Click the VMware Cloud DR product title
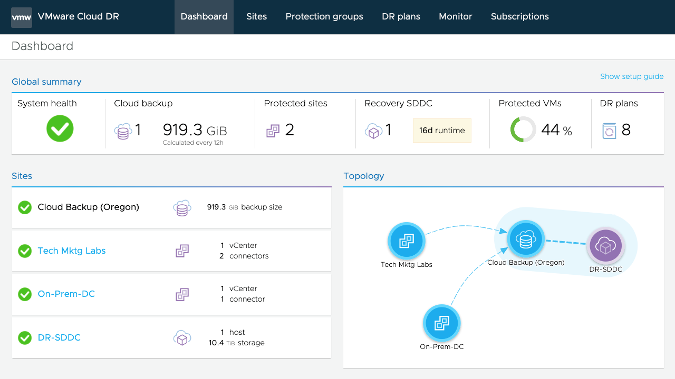 tap(79, 16)
